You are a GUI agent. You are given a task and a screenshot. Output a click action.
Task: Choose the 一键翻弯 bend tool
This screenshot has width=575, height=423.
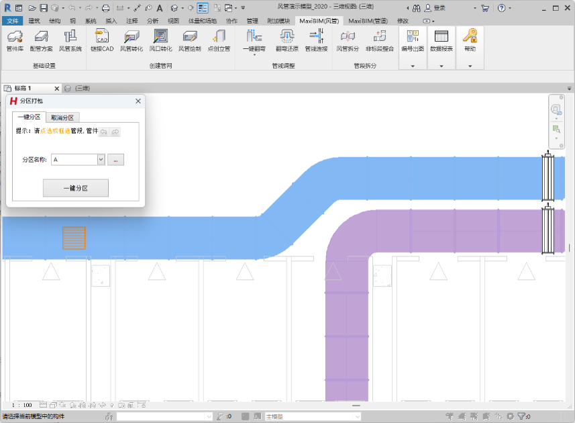[254, 40]
